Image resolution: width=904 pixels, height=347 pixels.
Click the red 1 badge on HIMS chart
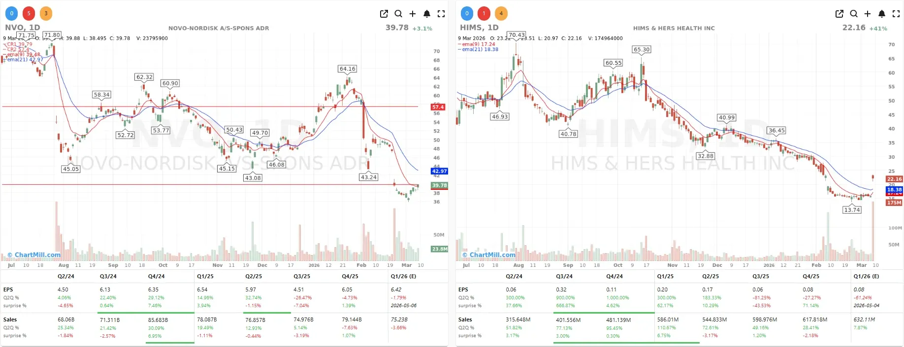(x=484, y=13)
